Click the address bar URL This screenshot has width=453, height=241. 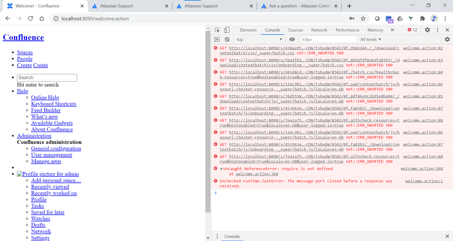point(95,19)
